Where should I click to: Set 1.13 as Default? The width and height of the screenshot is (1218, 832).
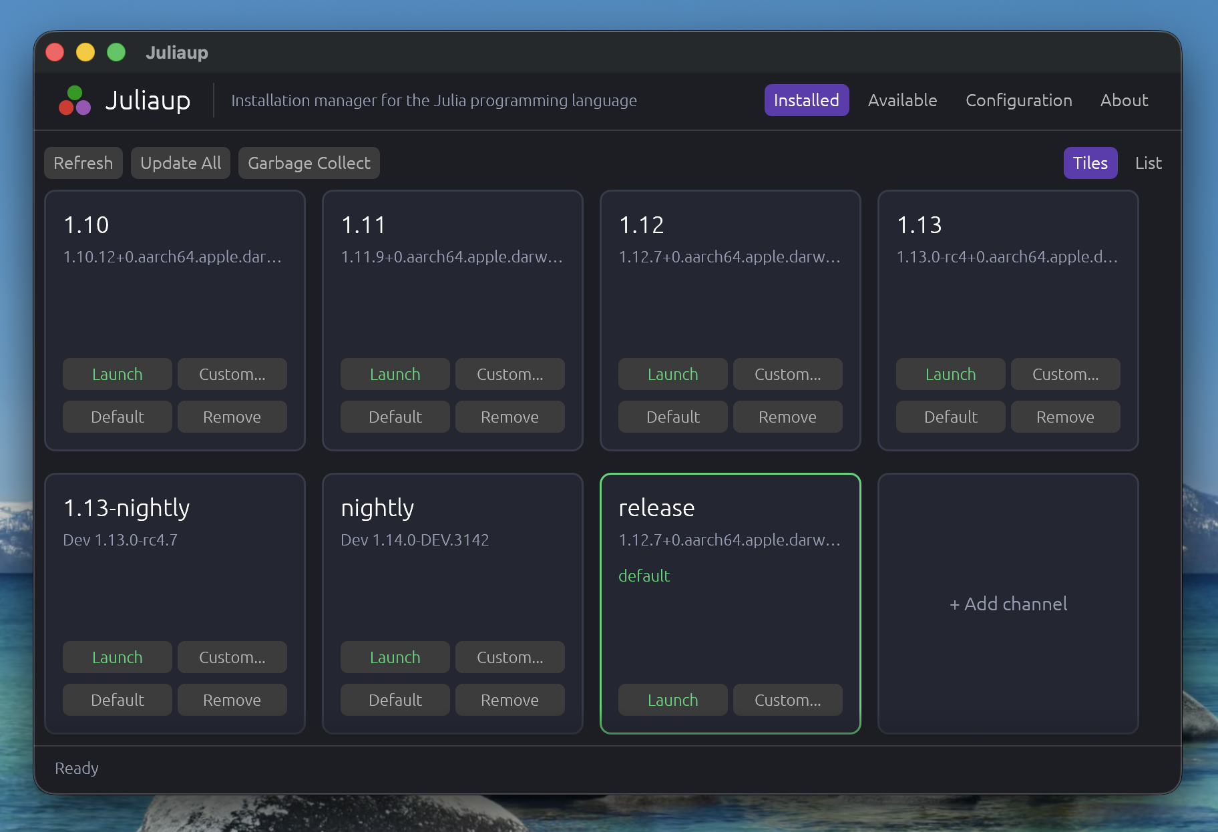coord(951,417)
